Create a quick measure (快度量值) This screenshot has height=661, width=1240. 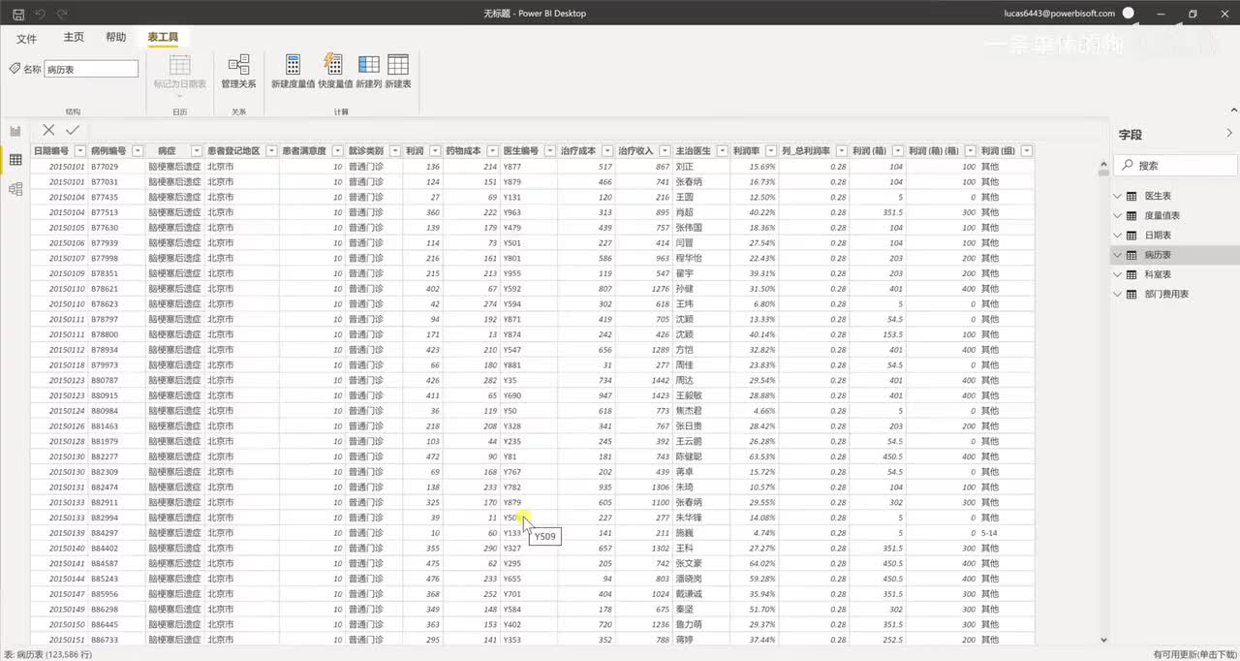(335, 73)
